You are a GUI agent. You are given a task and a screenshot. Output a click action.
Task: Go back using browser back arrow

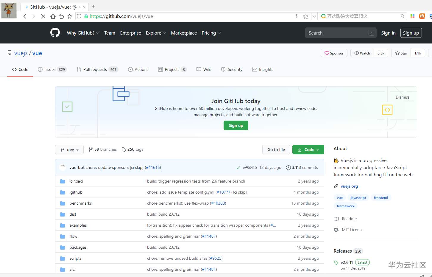tap(25, 16)
